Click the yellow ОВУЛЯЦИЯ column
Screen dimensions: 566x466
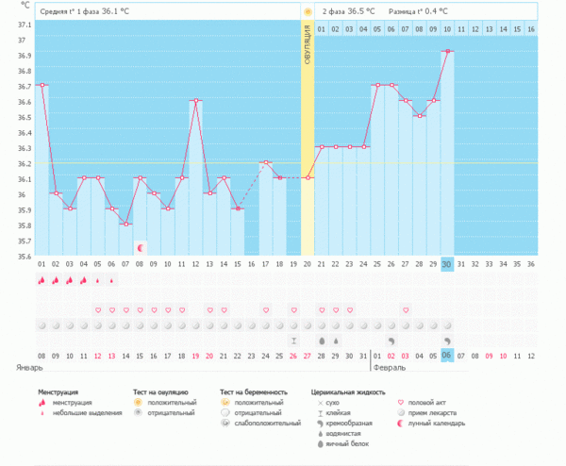[x=308, y=141]
